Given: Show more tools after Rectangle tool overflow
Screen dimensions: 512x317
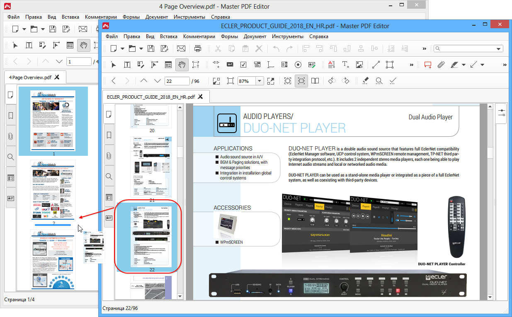Looking at the screenshot, I should point(411,65).
